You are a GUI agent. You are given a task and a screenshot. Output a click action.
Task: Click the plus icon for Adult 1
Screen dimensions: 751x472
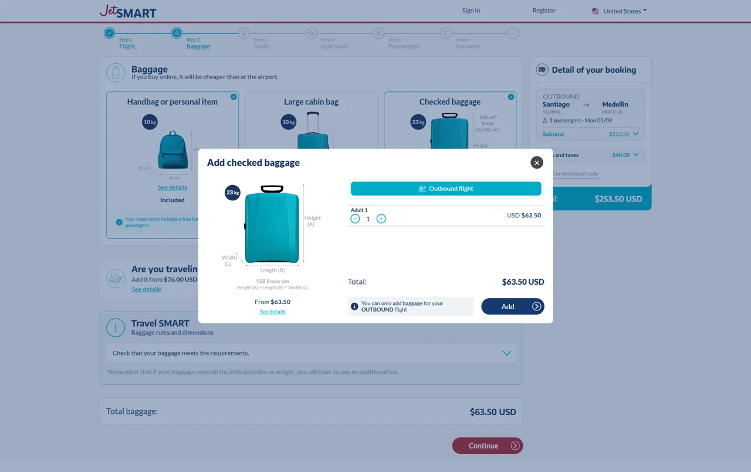pos(381,218)
